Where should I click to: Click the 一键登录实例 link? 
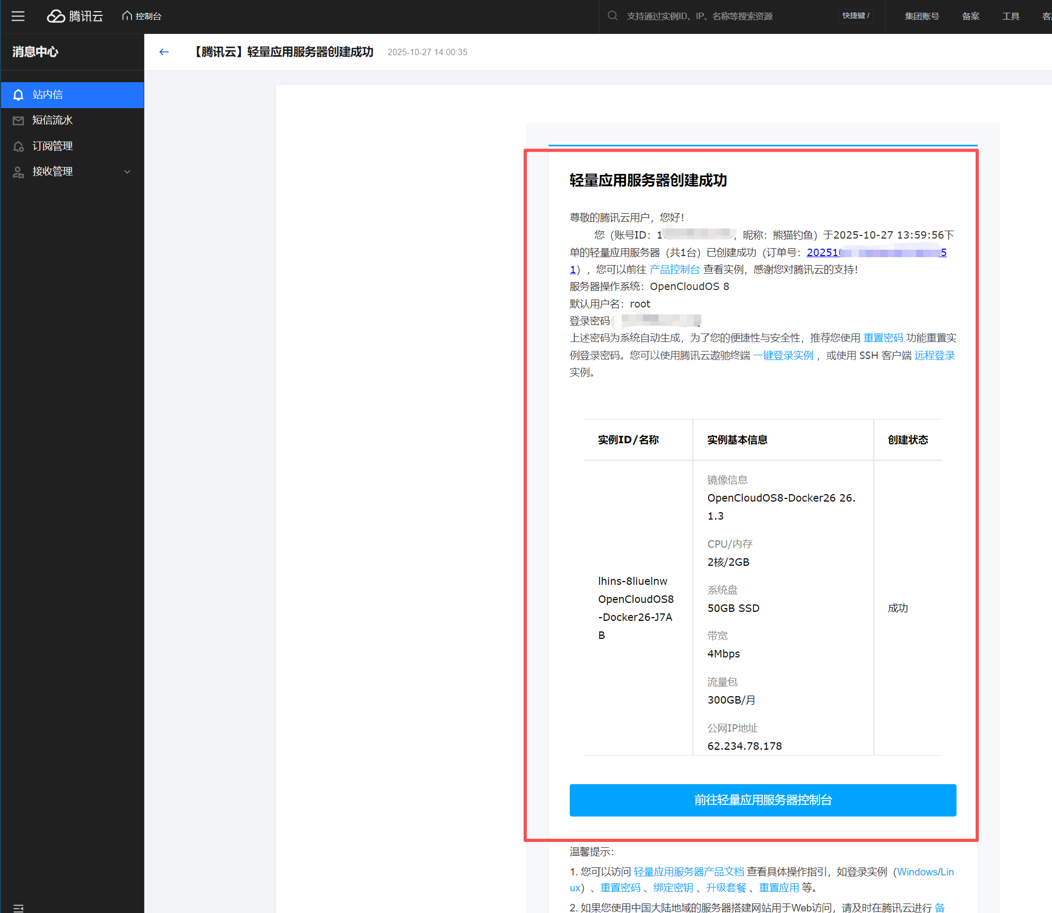(x=783, y=355)
